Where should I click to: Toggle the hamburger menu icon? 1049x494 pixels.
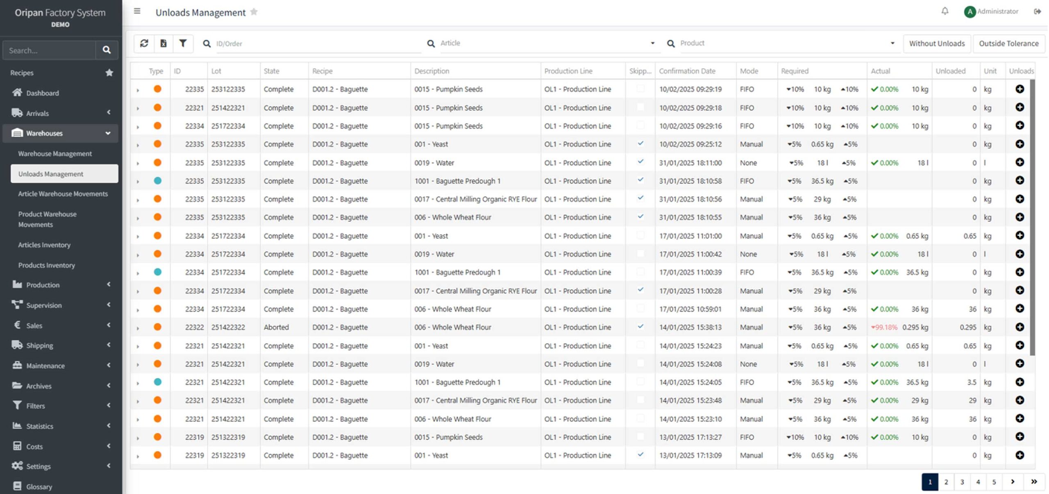coord(137,11)
